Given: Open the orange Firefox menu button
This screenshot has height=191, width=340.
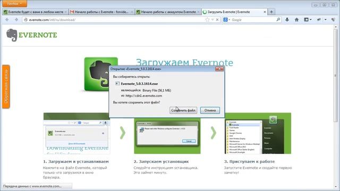Looking at the screenshot, I should pyautogui.click(x=14, y=4).
